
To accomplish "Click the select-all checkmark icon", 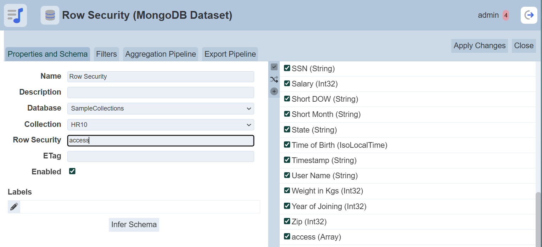I will [274, 67].
